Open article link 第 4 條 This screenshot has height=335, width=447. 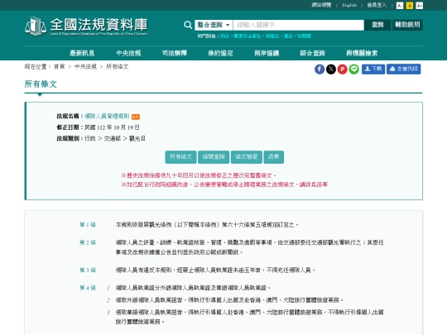88,288
